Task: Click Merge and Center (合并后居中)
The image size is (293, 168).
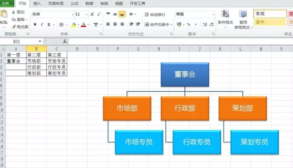Action: [x=157, y=24]
